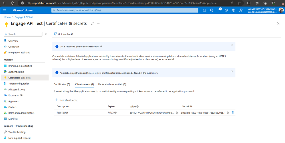This screenshot has width=285, height=143.
Task: Open Roles and administrators
Action: click(x=21, y=113)
